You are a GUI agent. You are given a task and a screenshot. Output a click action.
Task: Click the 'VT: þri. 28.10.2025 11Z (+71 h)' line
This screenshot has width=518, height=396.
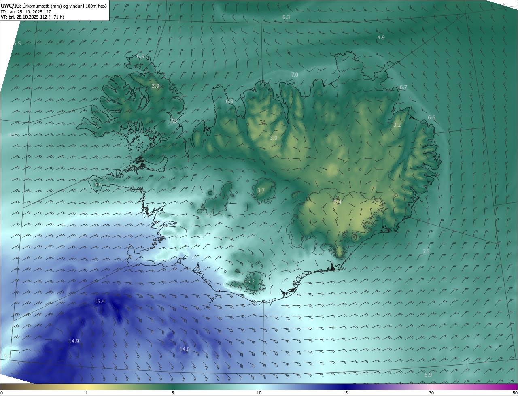click(x=32, y=17)
